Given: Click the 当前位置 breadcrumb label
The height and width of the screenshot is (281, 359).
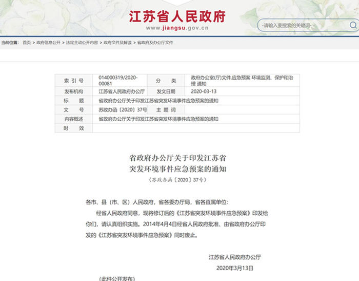Looking at the screenshot, I should tap(10, 43).
